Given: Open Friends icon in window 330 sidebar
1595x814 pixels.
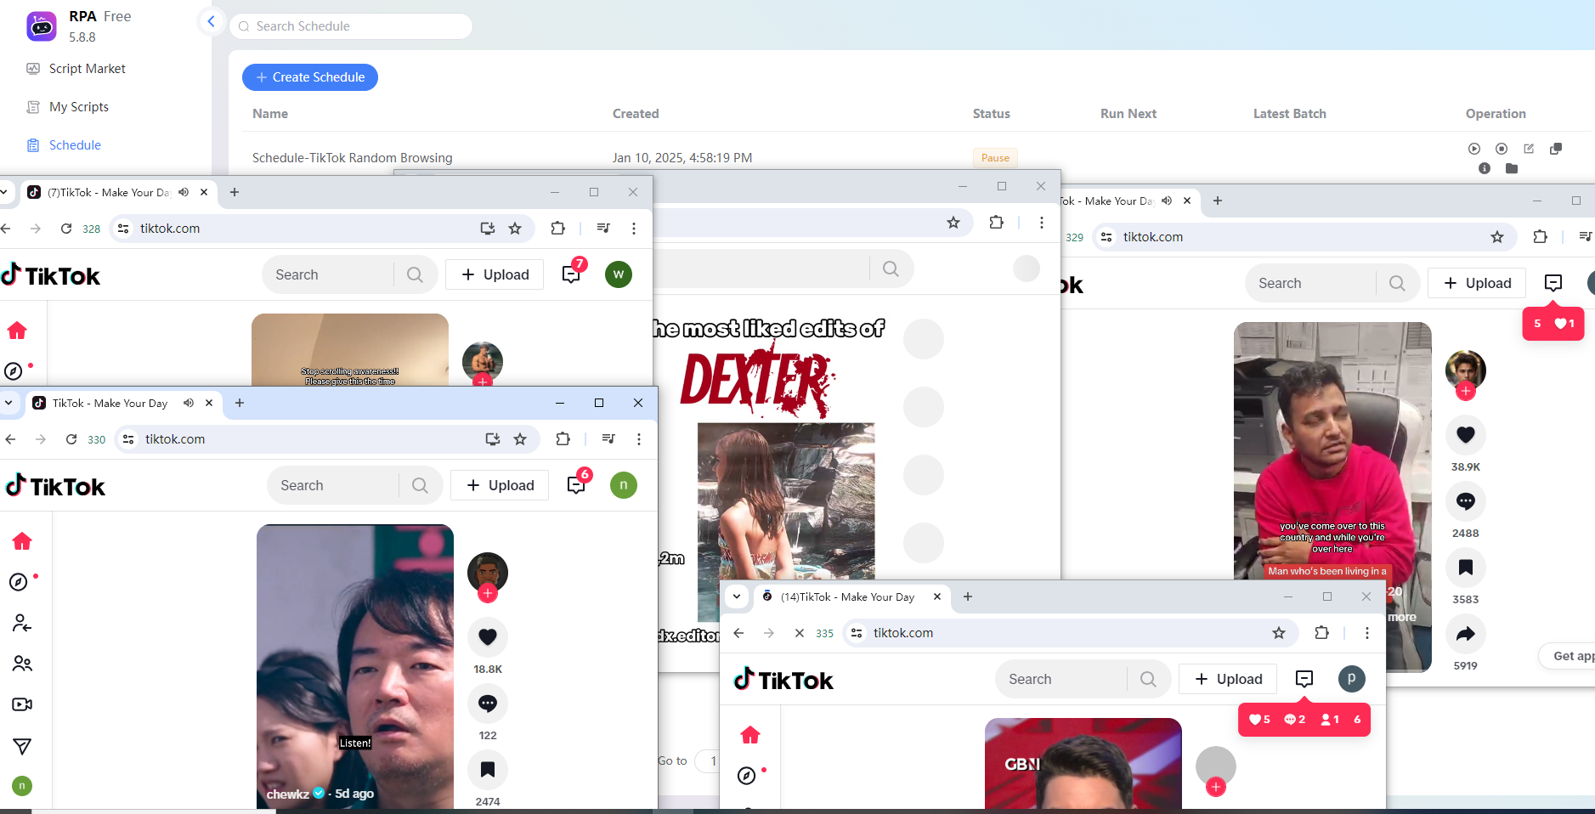Looking at the screenshot, I should pyautogui.click(x=22, y=664).
